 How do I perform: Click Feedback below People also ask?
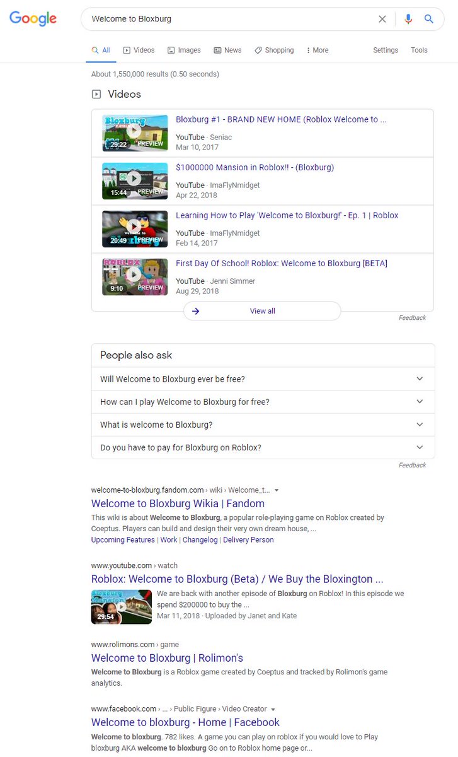pyautogui.click(x=412, y=465)
